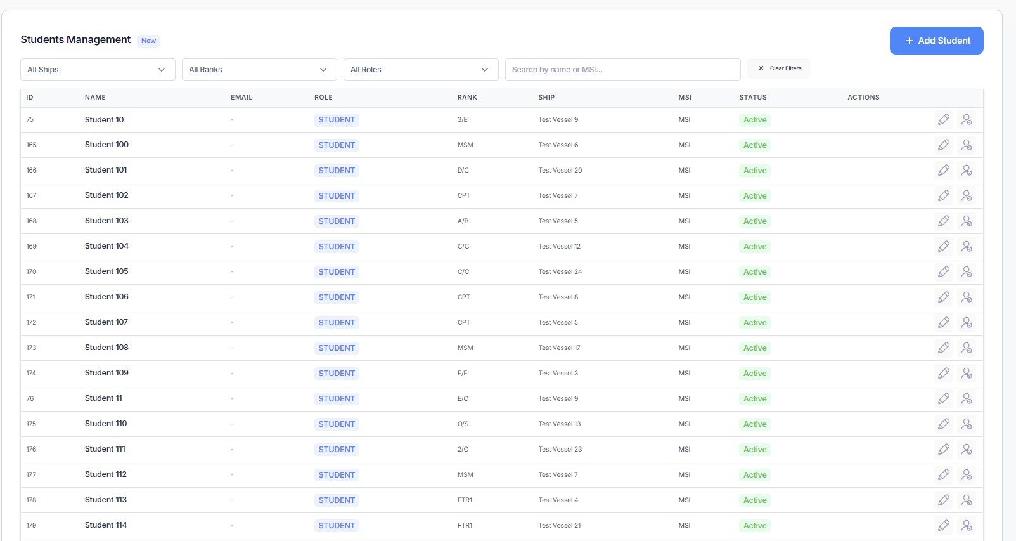Screen dimensions: 1016x541
Task: Click the Add Student button
Action: tap(936, 41)
